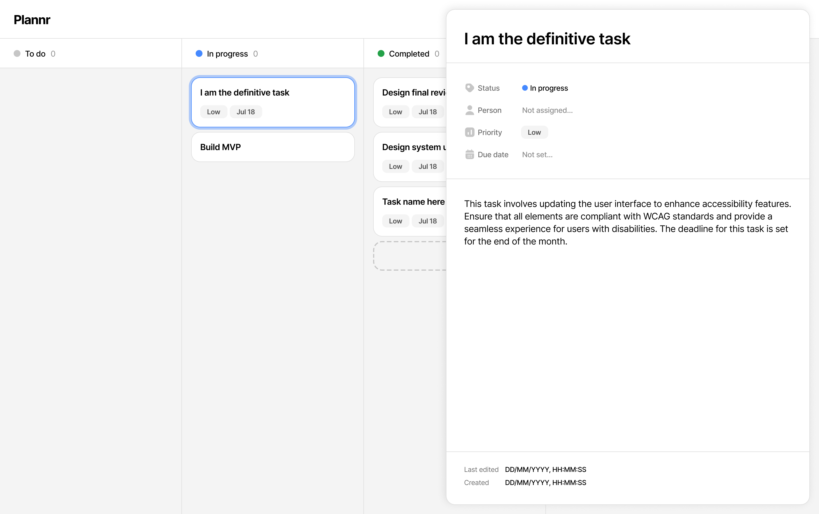This screenshot has height=514, width=819.
Task: Click the gray To do status dot
Action: pyautogui.click(x=17, y=54)
